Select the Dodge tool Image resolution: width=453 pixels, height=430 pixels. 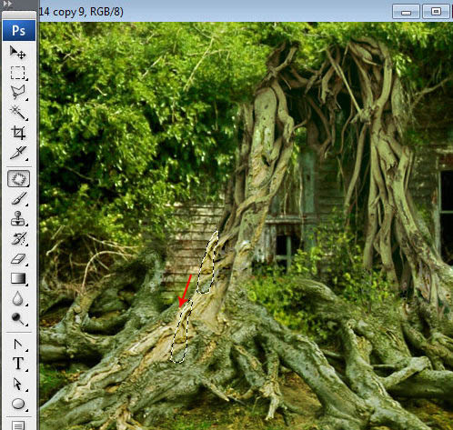point(18,318)
